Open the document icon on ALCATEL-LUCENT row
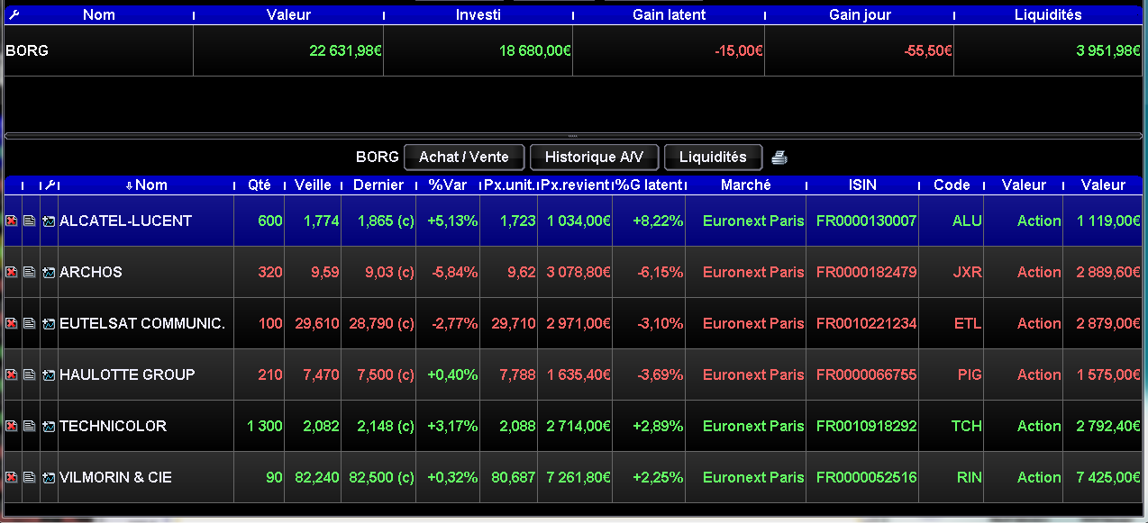Viewport: 1148px width, 523px height. click(x=29, y=221)
